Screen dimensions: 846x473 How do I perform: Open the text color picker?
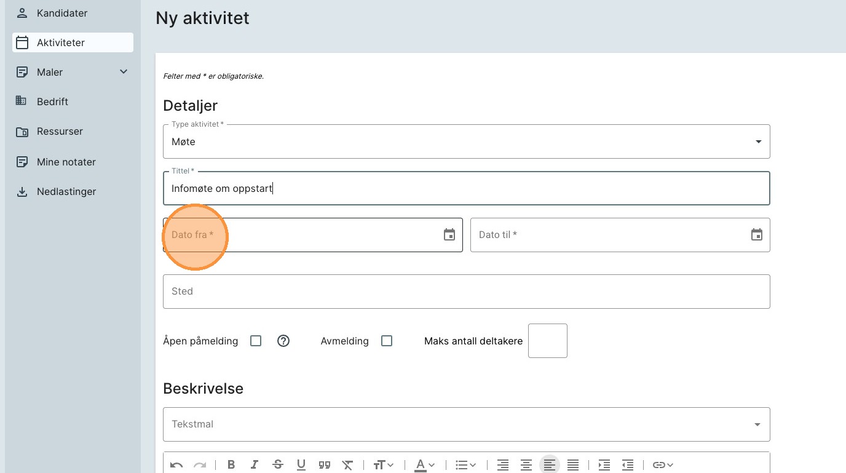pos(425,465)
